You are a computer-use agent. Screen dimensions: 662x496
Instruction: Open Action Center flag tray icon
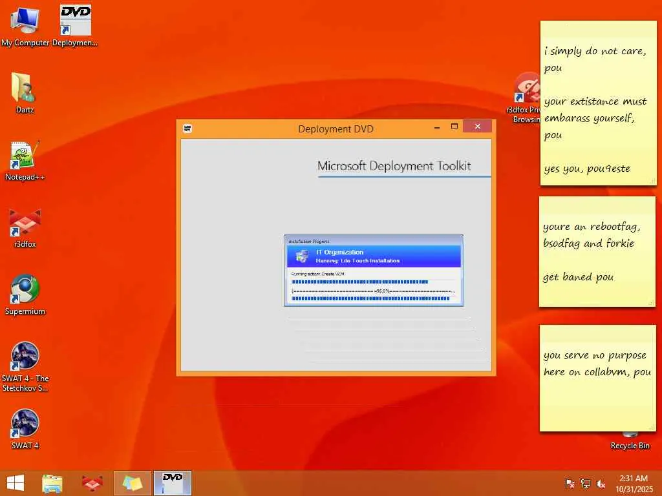coord(570,484)
